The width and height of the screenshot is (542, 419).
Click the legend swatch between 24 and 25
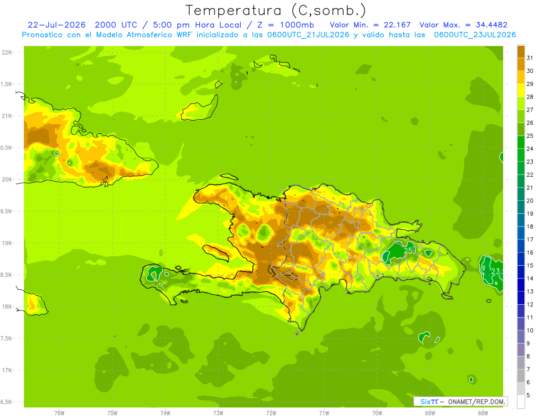click(521, 142)
